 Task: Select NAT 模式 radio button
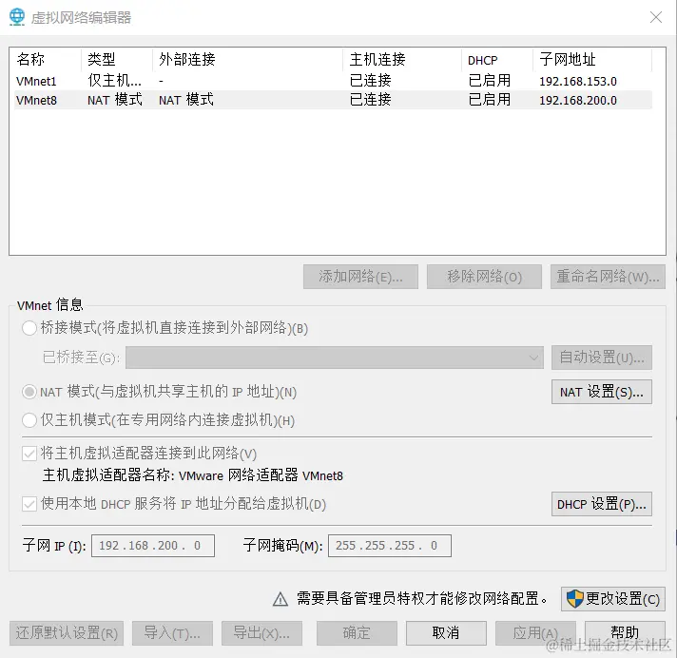point(29,392)
